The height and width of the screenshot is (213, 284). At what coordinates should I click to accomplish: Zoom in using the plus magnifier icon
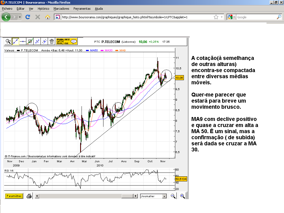(182, 196)
